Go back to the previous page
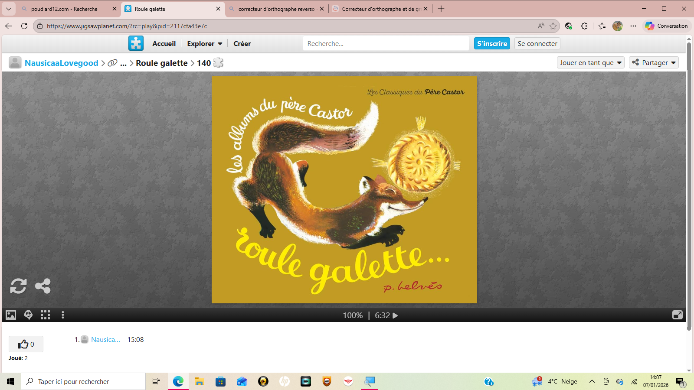The image size is (694, 390). pyautogui.click(x=9, y=26)
